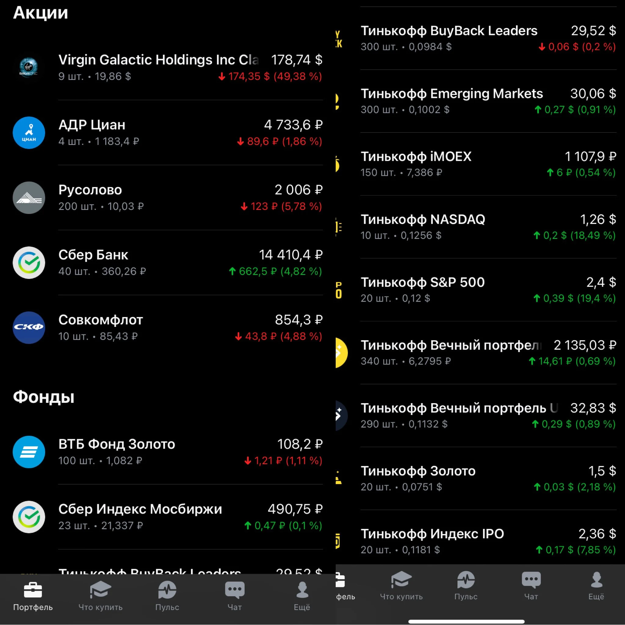Tap the Сбер Индекс Мосбиржи logo
This screenshot has height=625, width=625.
(x=29, y=517)
